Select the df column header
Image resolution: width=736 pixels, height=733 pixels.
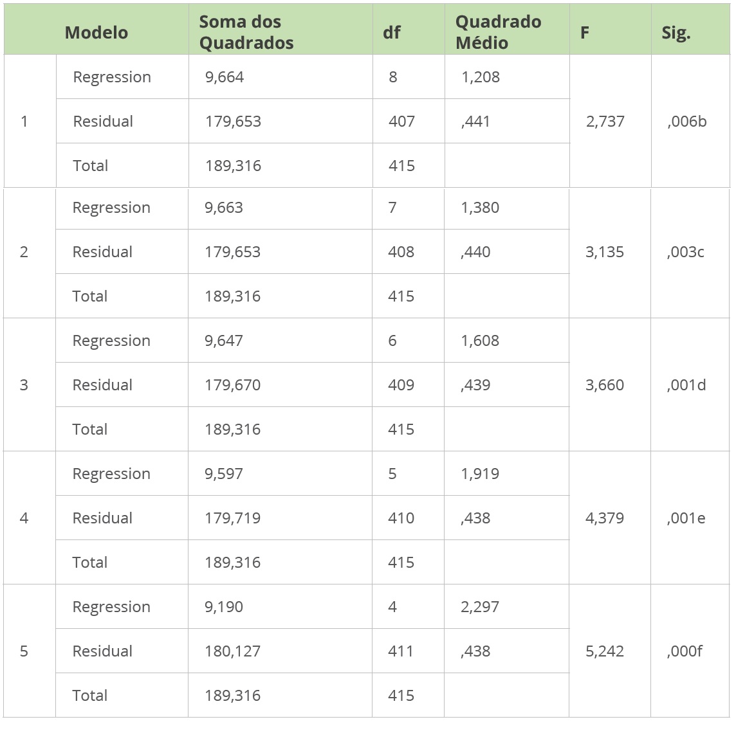392,33
